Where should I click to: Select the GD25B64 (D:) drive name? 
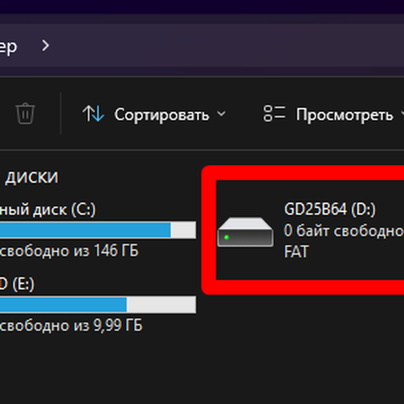pos(325,210)
